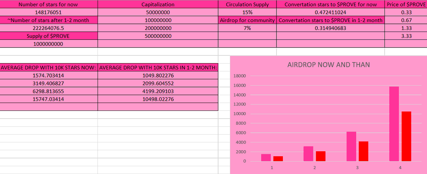
Task: Select the chart title 'AIRDROP NOW AND THAN'
Action: 328,65
